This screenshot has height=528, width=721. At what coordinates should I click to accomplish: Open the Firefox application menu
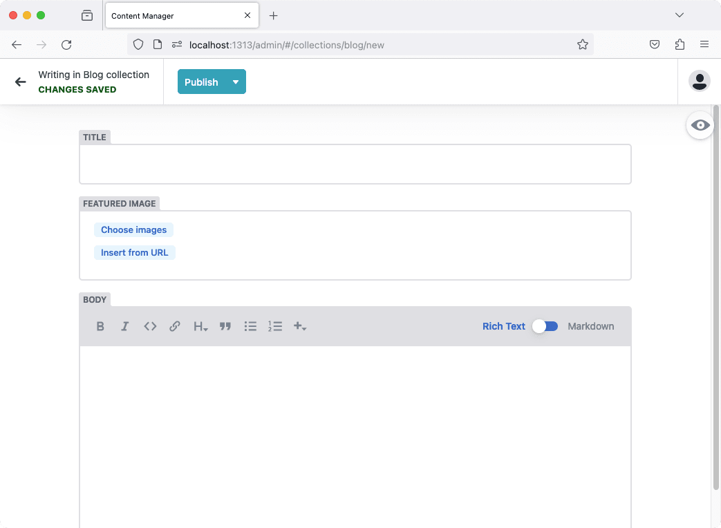click(704, 44)
